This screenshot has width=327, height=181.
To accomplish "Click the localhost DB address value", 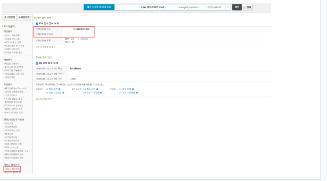I will coord(76,69).
